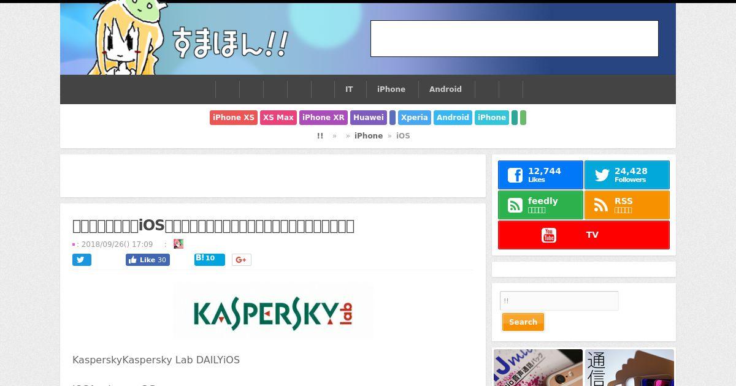This screenshot has width=736, height=386.
Task: Open the Twitter 24,428 Followers box
Action: click(627, 175)
